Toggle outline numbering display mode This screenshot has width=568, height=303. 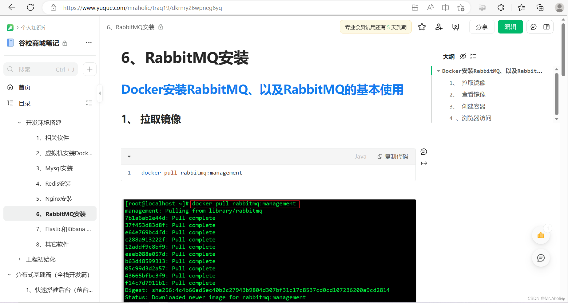pyautogui.click(x=473, y=56)
